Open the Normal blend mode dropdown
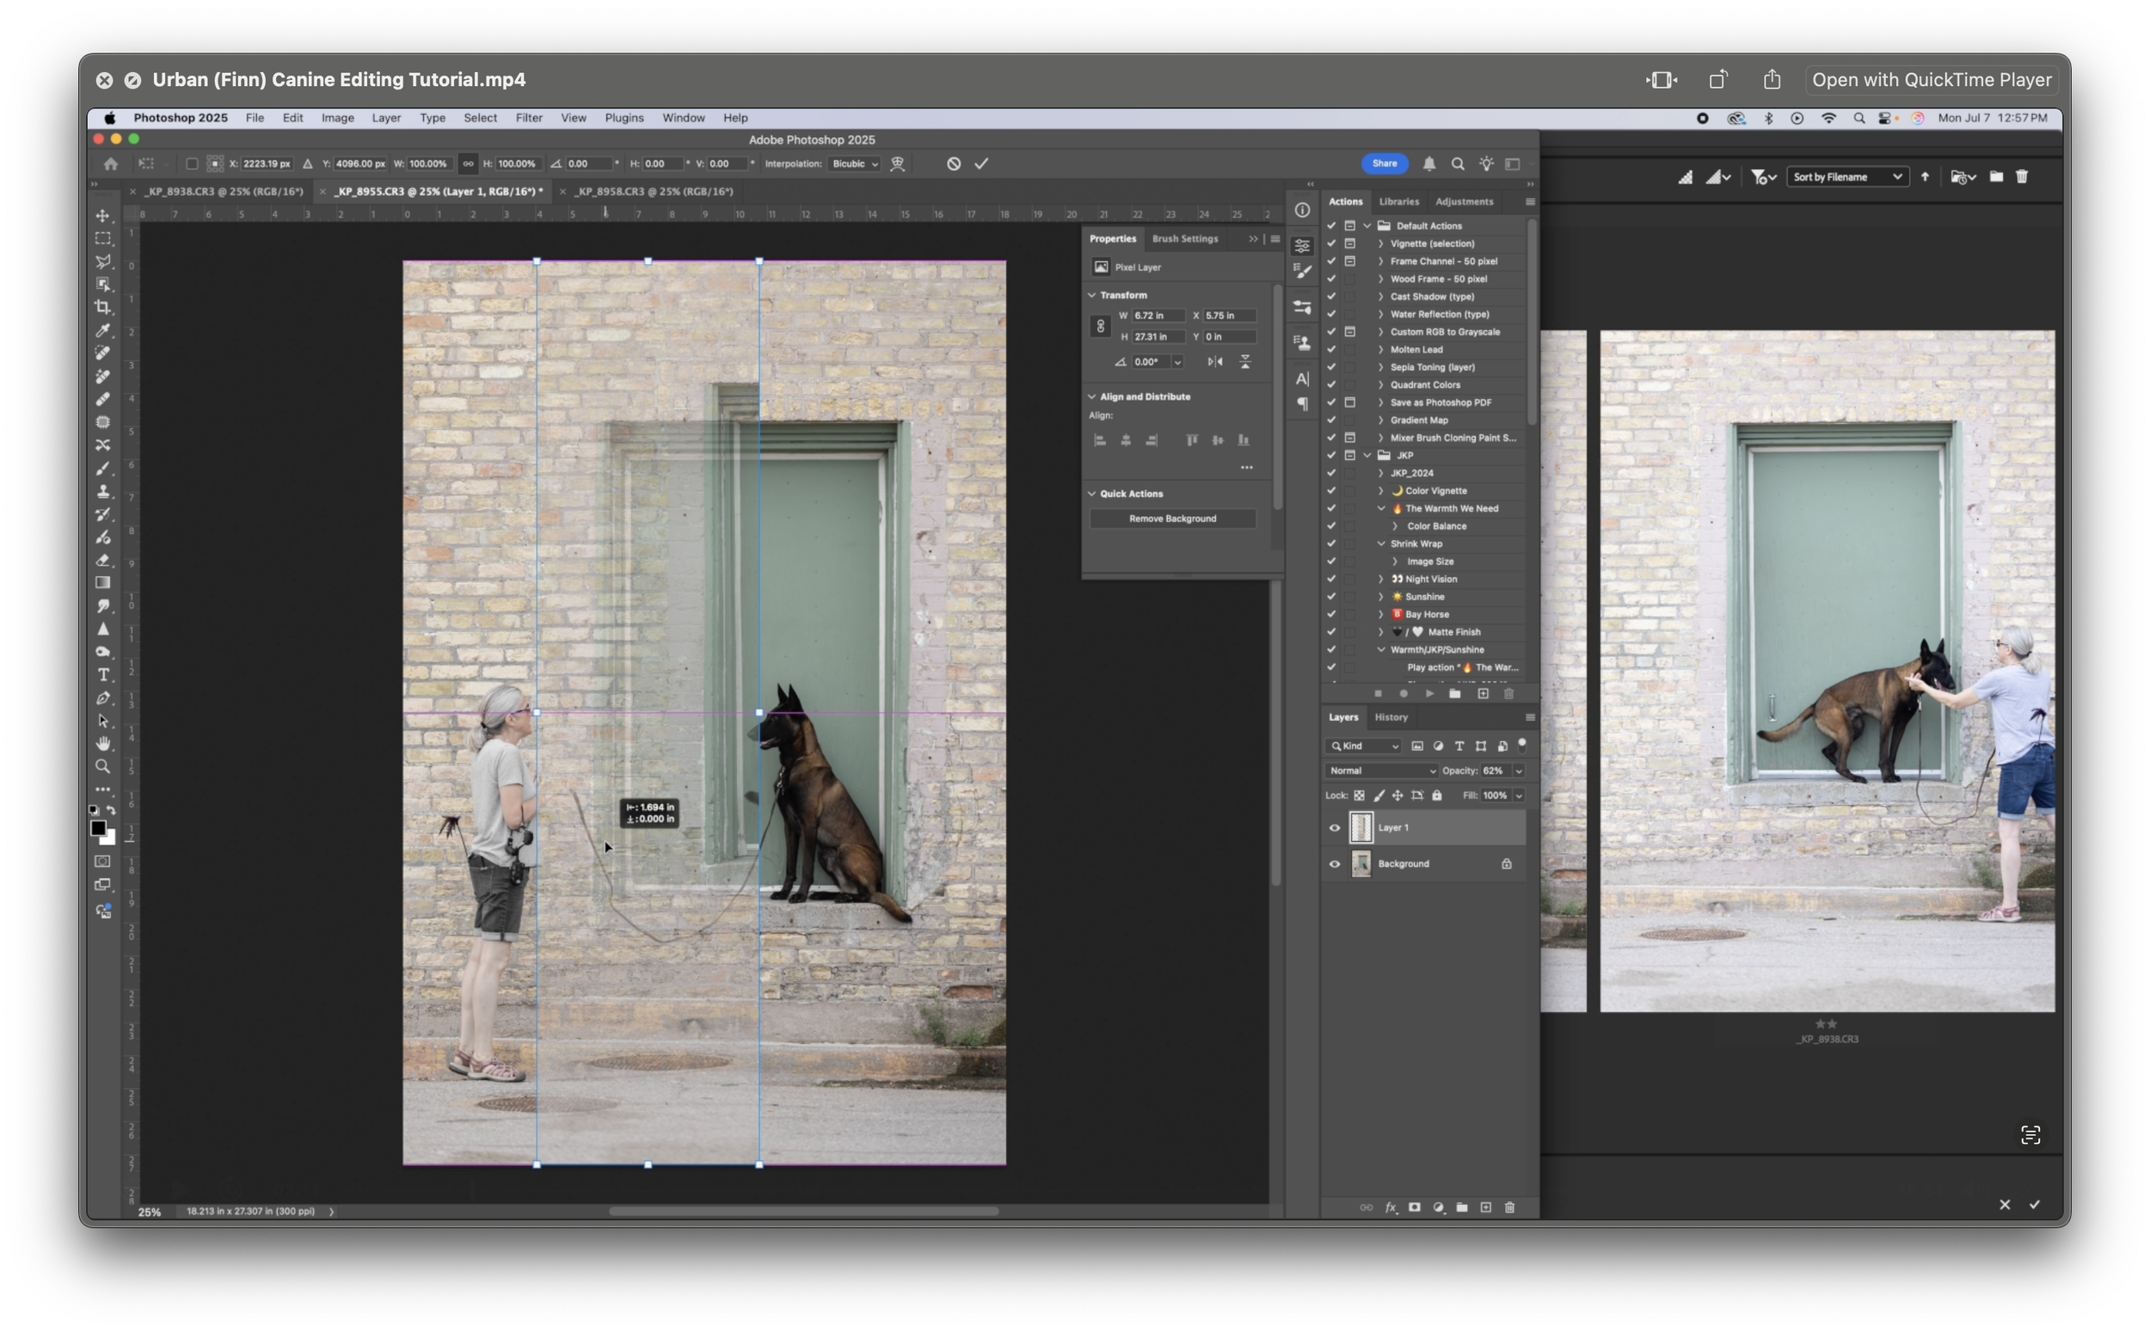 tap(1380, 770)
